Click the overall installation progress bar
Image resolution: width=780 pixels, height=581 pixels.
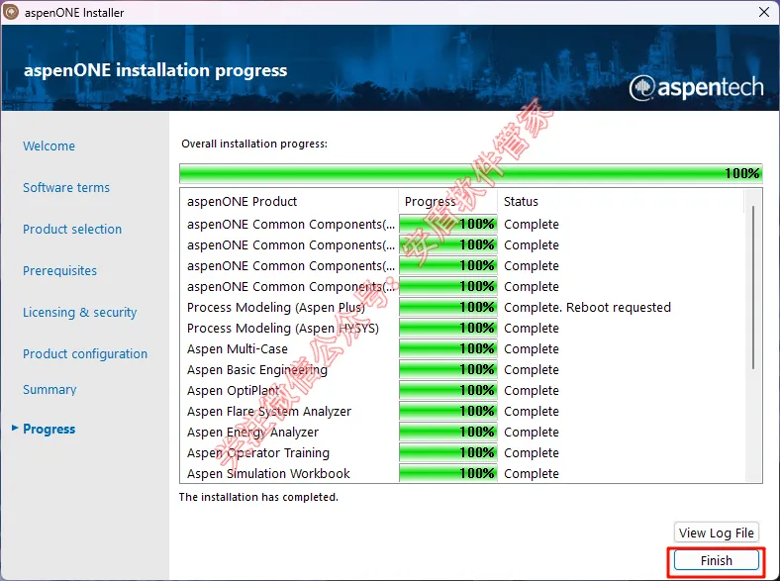pyautogui.click(x=470, y=173)
